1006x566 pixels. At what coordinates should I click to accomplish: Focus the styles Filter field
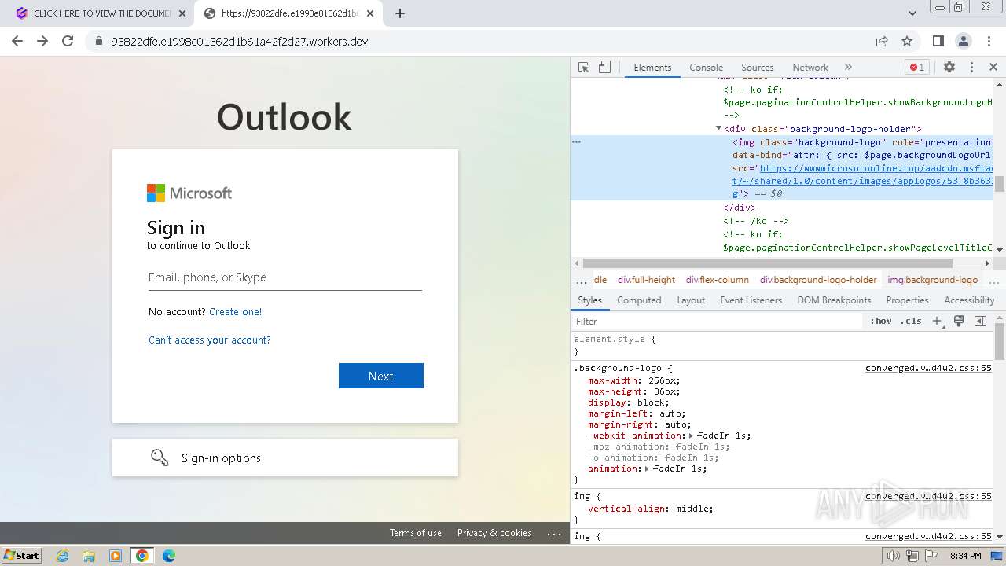tap(717, 321)
